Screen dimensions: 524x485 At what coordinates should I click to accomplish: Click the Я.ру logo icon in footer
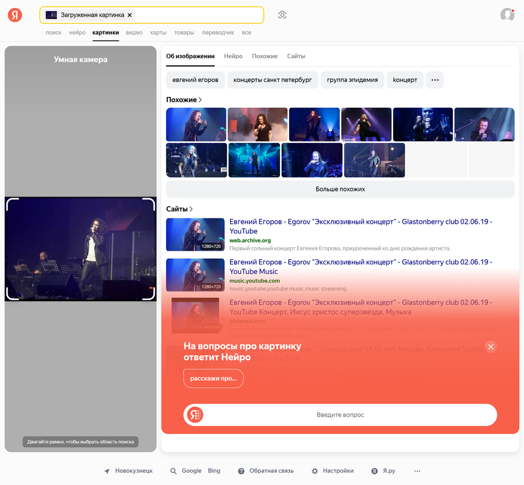374,471
